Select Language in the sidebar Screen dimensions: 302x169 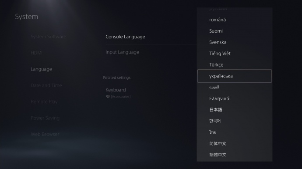tap(41, 69)
